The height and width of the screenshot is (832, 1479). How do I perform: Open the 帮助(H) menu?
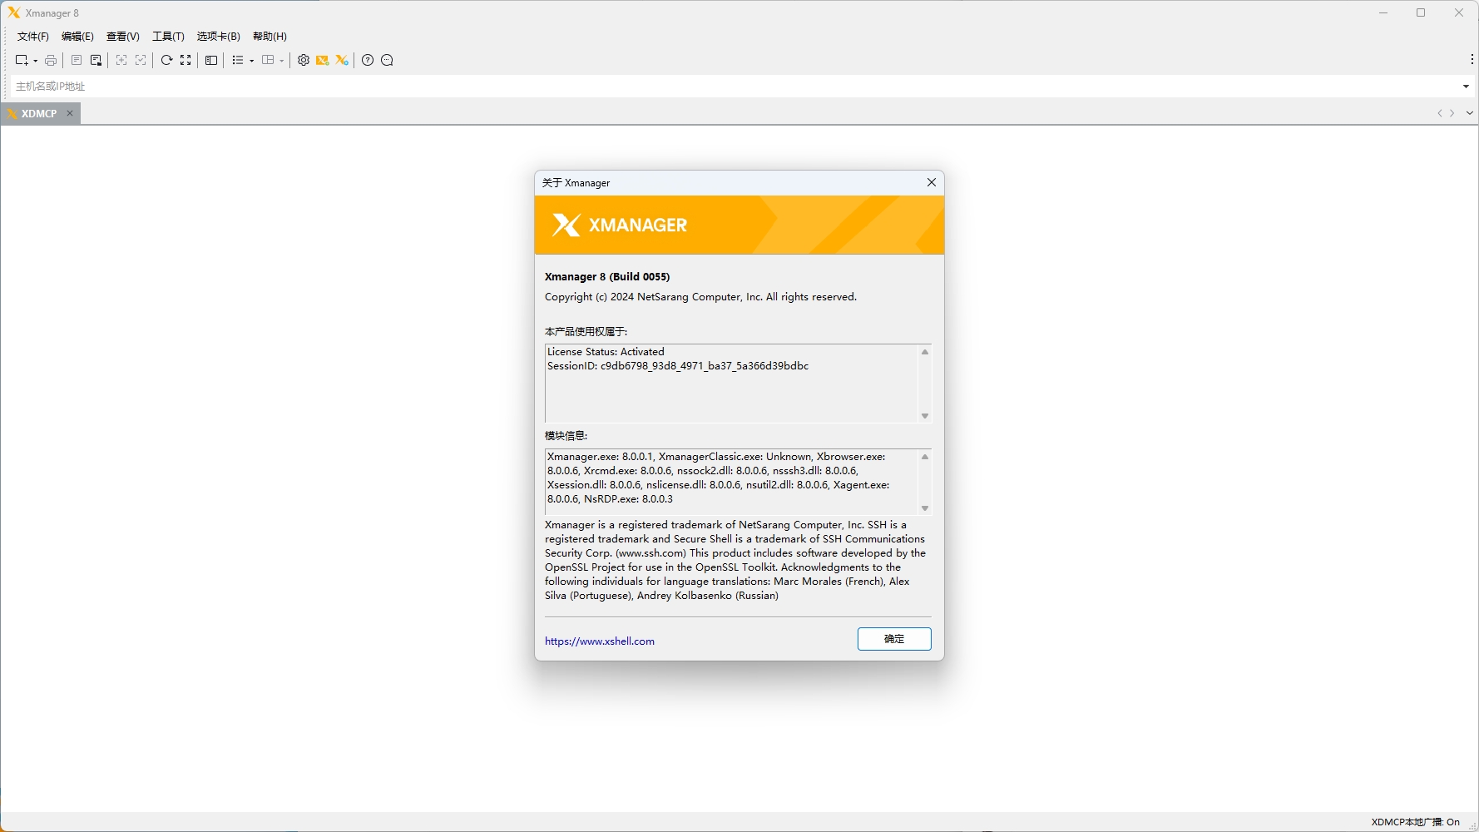click(268, 36)
